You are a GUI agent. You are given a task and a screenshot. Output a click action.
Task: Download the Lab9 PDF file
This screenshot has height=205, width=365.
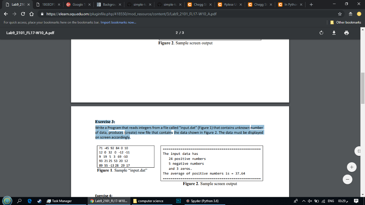(334, 32)
